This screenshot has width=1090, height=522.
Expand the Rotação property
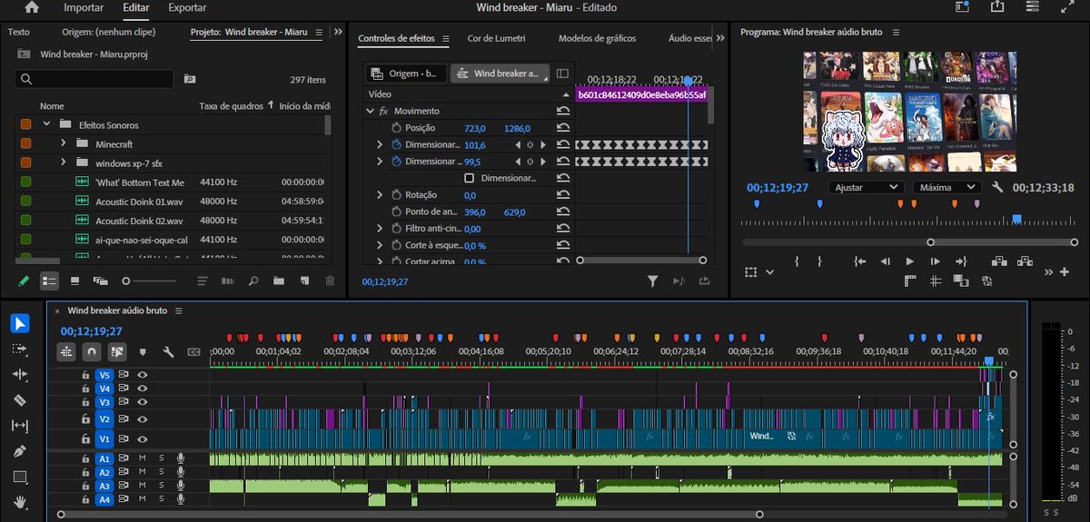(x=380, y=195)
